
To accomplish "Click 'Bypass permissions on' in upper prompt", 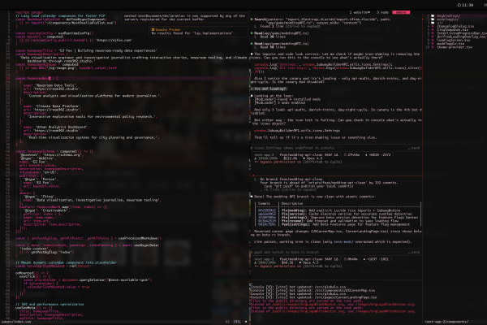I will tap(281, 162).
